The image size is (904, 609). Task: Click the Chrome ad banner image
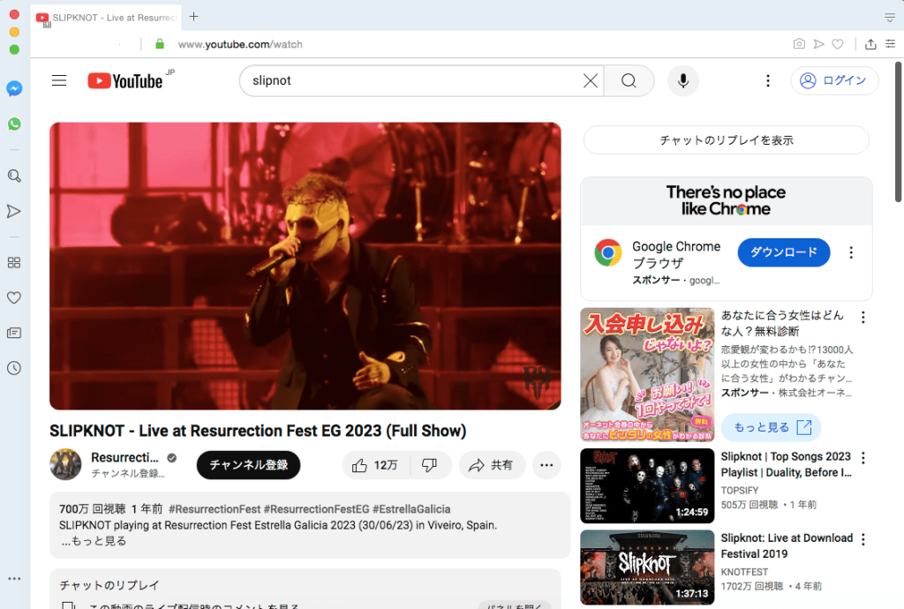pos(727,201)
